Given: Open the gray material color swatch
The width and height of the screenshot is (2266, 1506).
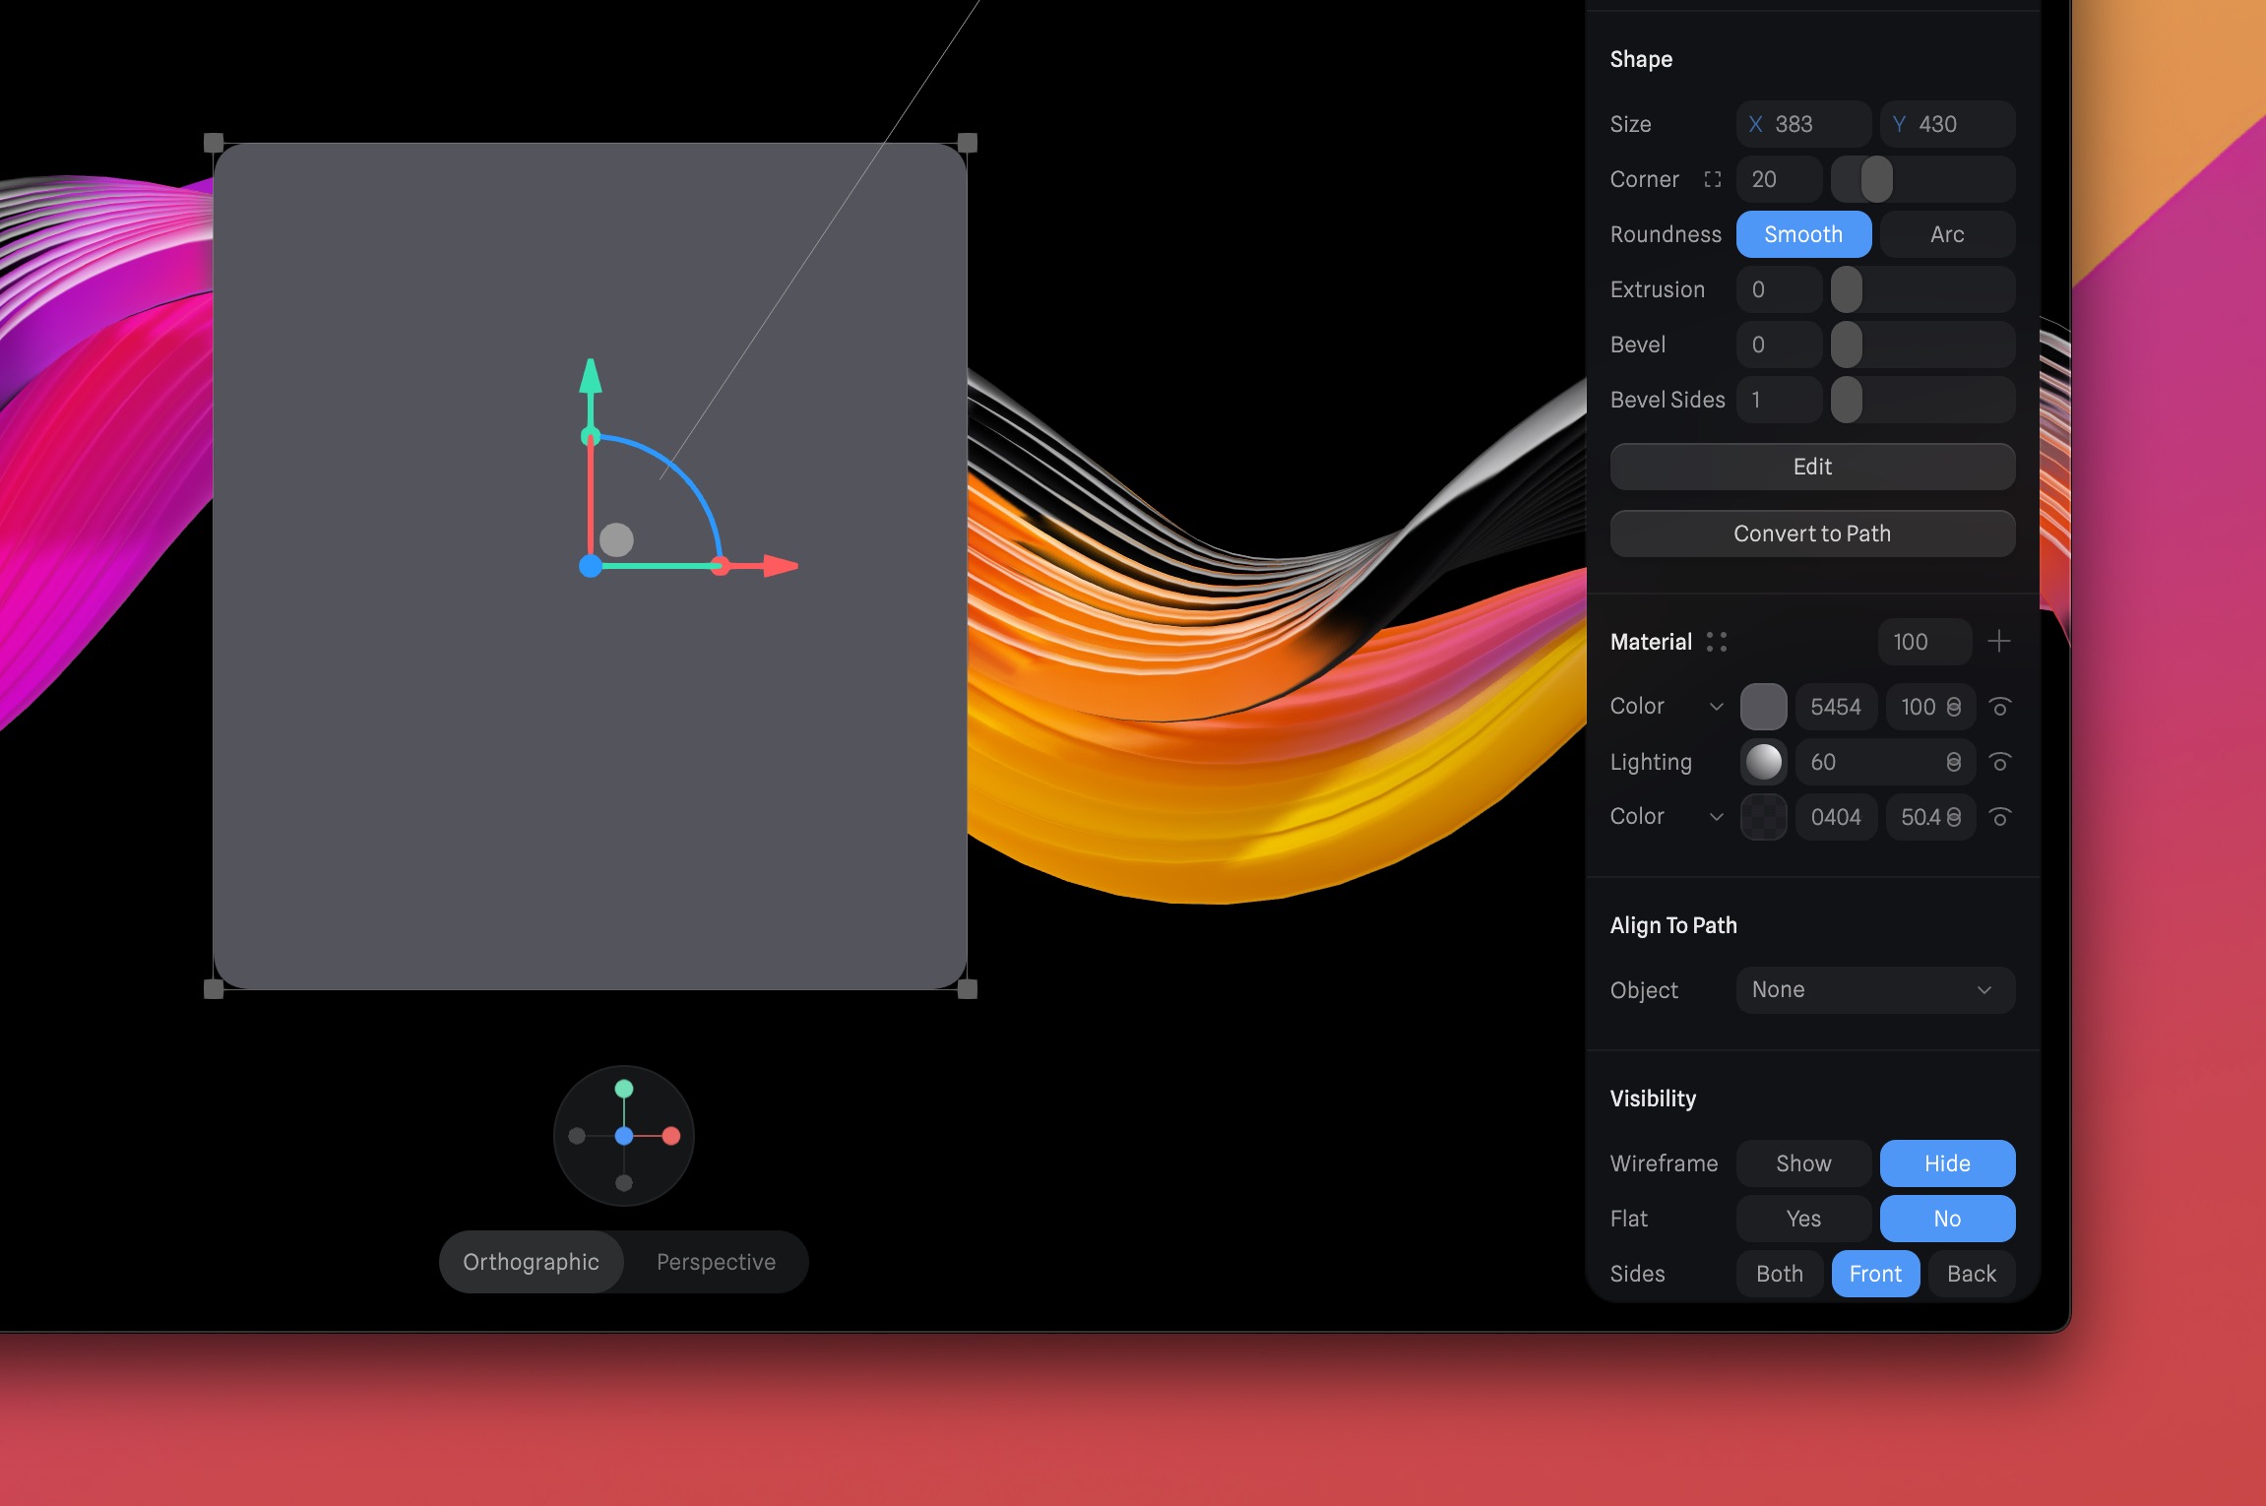Looking at the screenshot, I should click(1762, 707).
